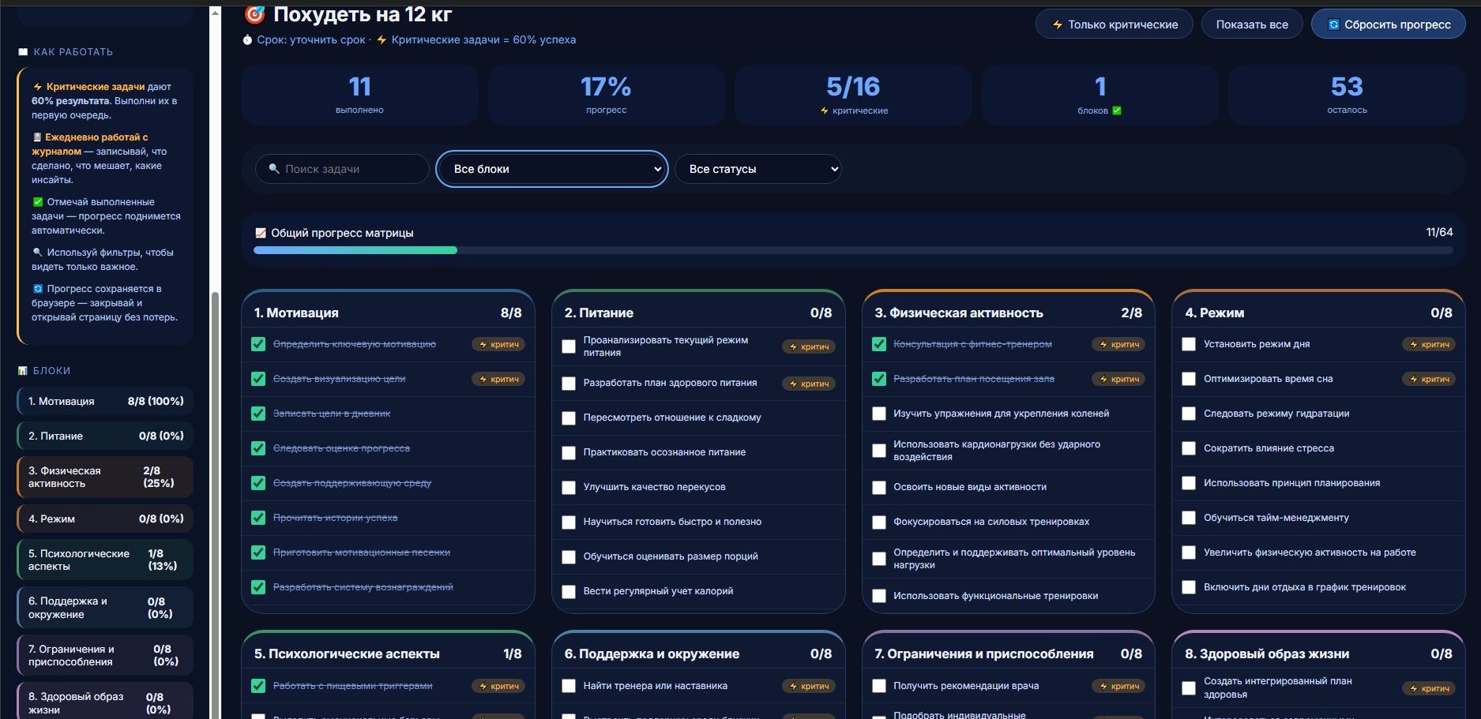Click критич badge on Консультация с фитнес-тренером
Screen dimensions: 1481x719
click(1119, 344)
